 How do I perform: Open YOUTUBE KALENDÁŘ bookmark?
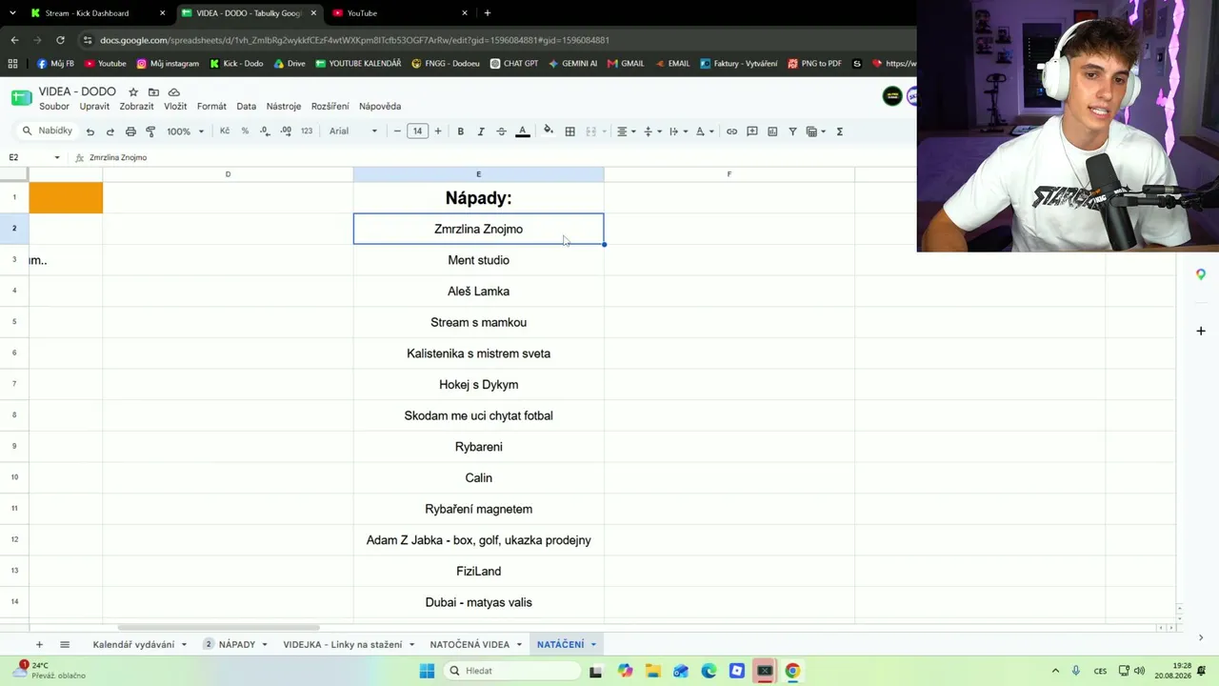pos(358,64)
